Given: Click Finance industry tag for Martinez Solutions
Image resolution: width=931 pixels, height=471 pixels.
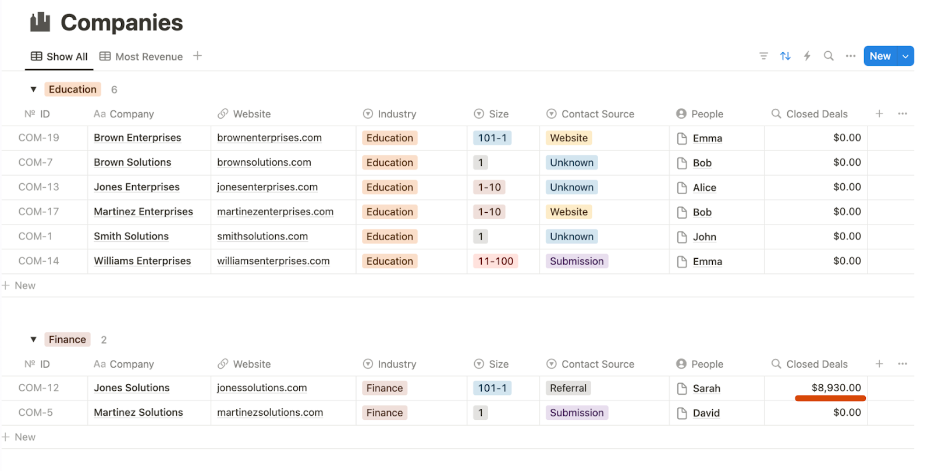Looking at the screenshot, I should 384,413.
